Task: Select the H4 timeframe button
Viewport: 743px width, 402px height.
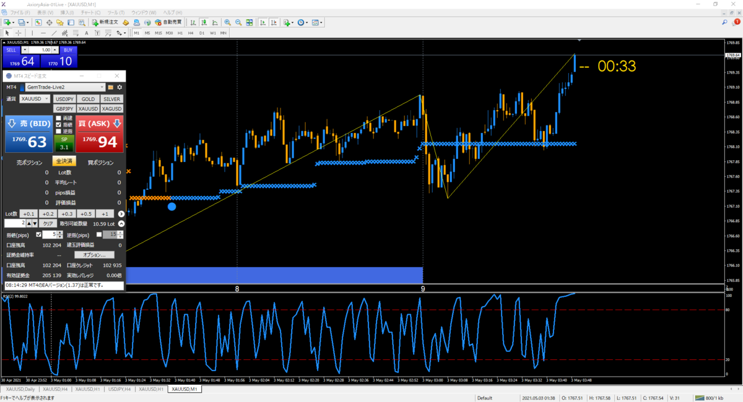Action: point(191,33)
